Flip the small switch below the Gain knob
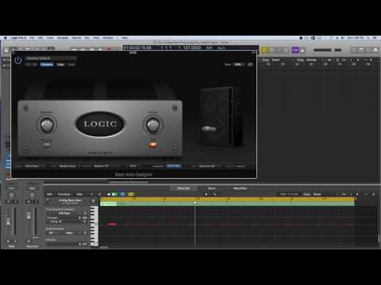The height and width of the screenshot is (285, 381). point(47,145)
